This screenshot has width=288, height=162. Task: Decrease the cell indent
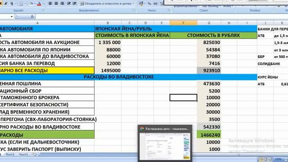coord(69,4)
